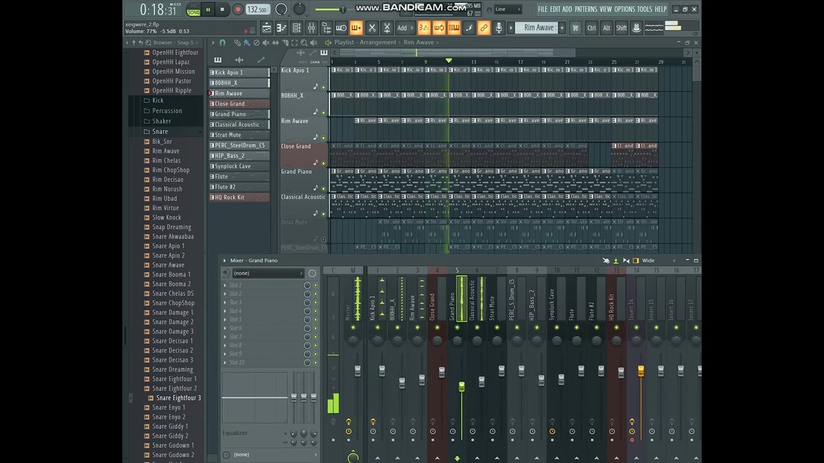824x463 pixels.
Task: Select the pencil draw tool in playlist toolbar
Action: [238, 42]
